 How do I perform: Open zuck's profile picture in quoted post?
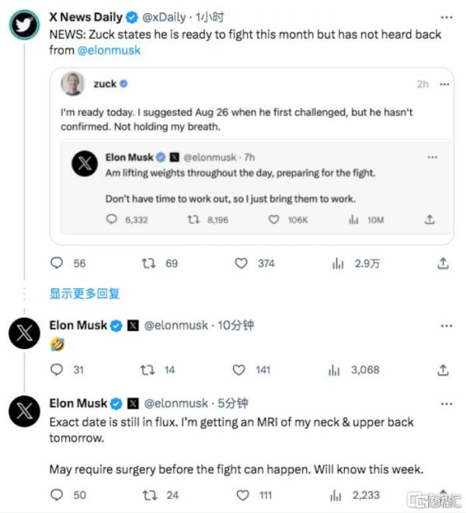(75, 83)
